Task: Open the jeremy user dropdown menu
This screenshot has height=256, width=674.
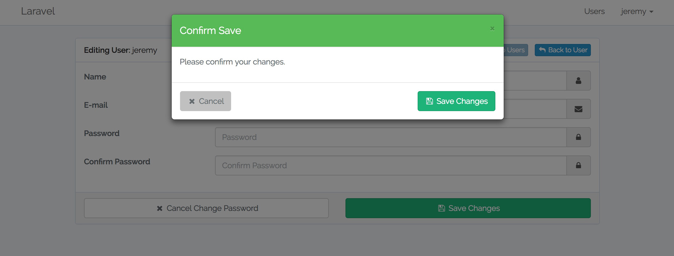Action: tap(637, 11)
